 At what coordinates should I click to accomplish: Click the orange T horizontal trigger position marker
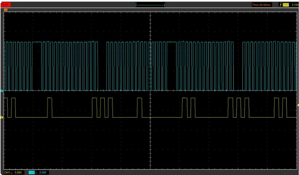coord(5,10)
